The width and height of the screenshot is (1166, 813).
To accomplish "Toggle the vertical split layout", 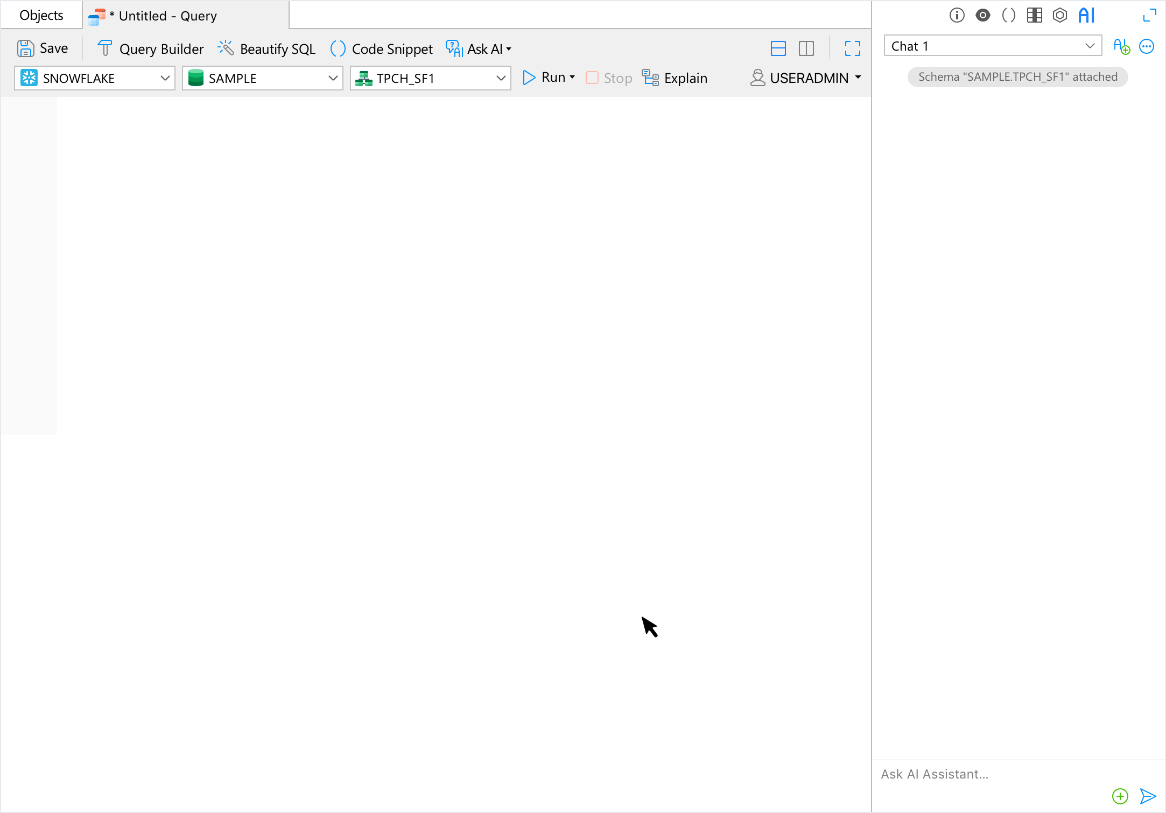I will point(806,49).
